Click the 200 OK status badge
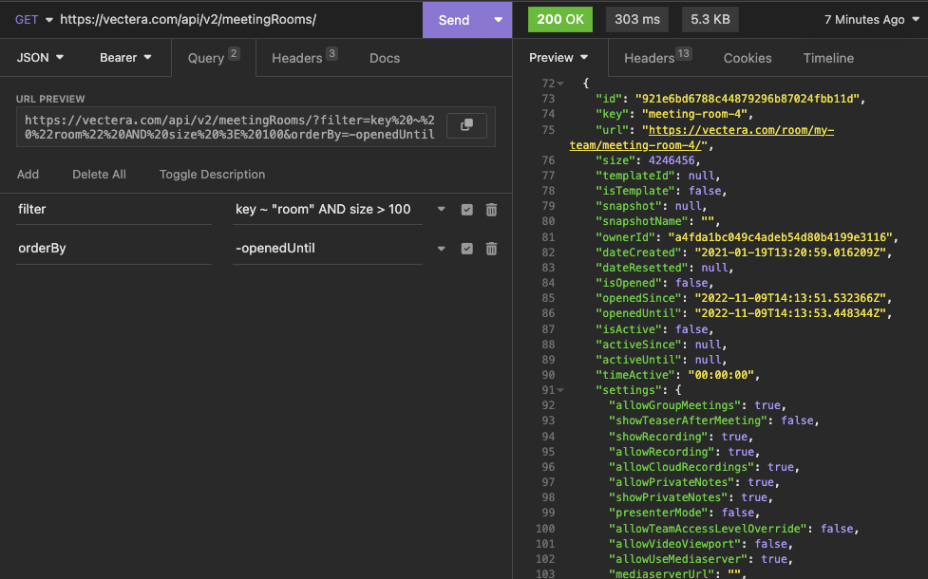 (x=559, y=20)
